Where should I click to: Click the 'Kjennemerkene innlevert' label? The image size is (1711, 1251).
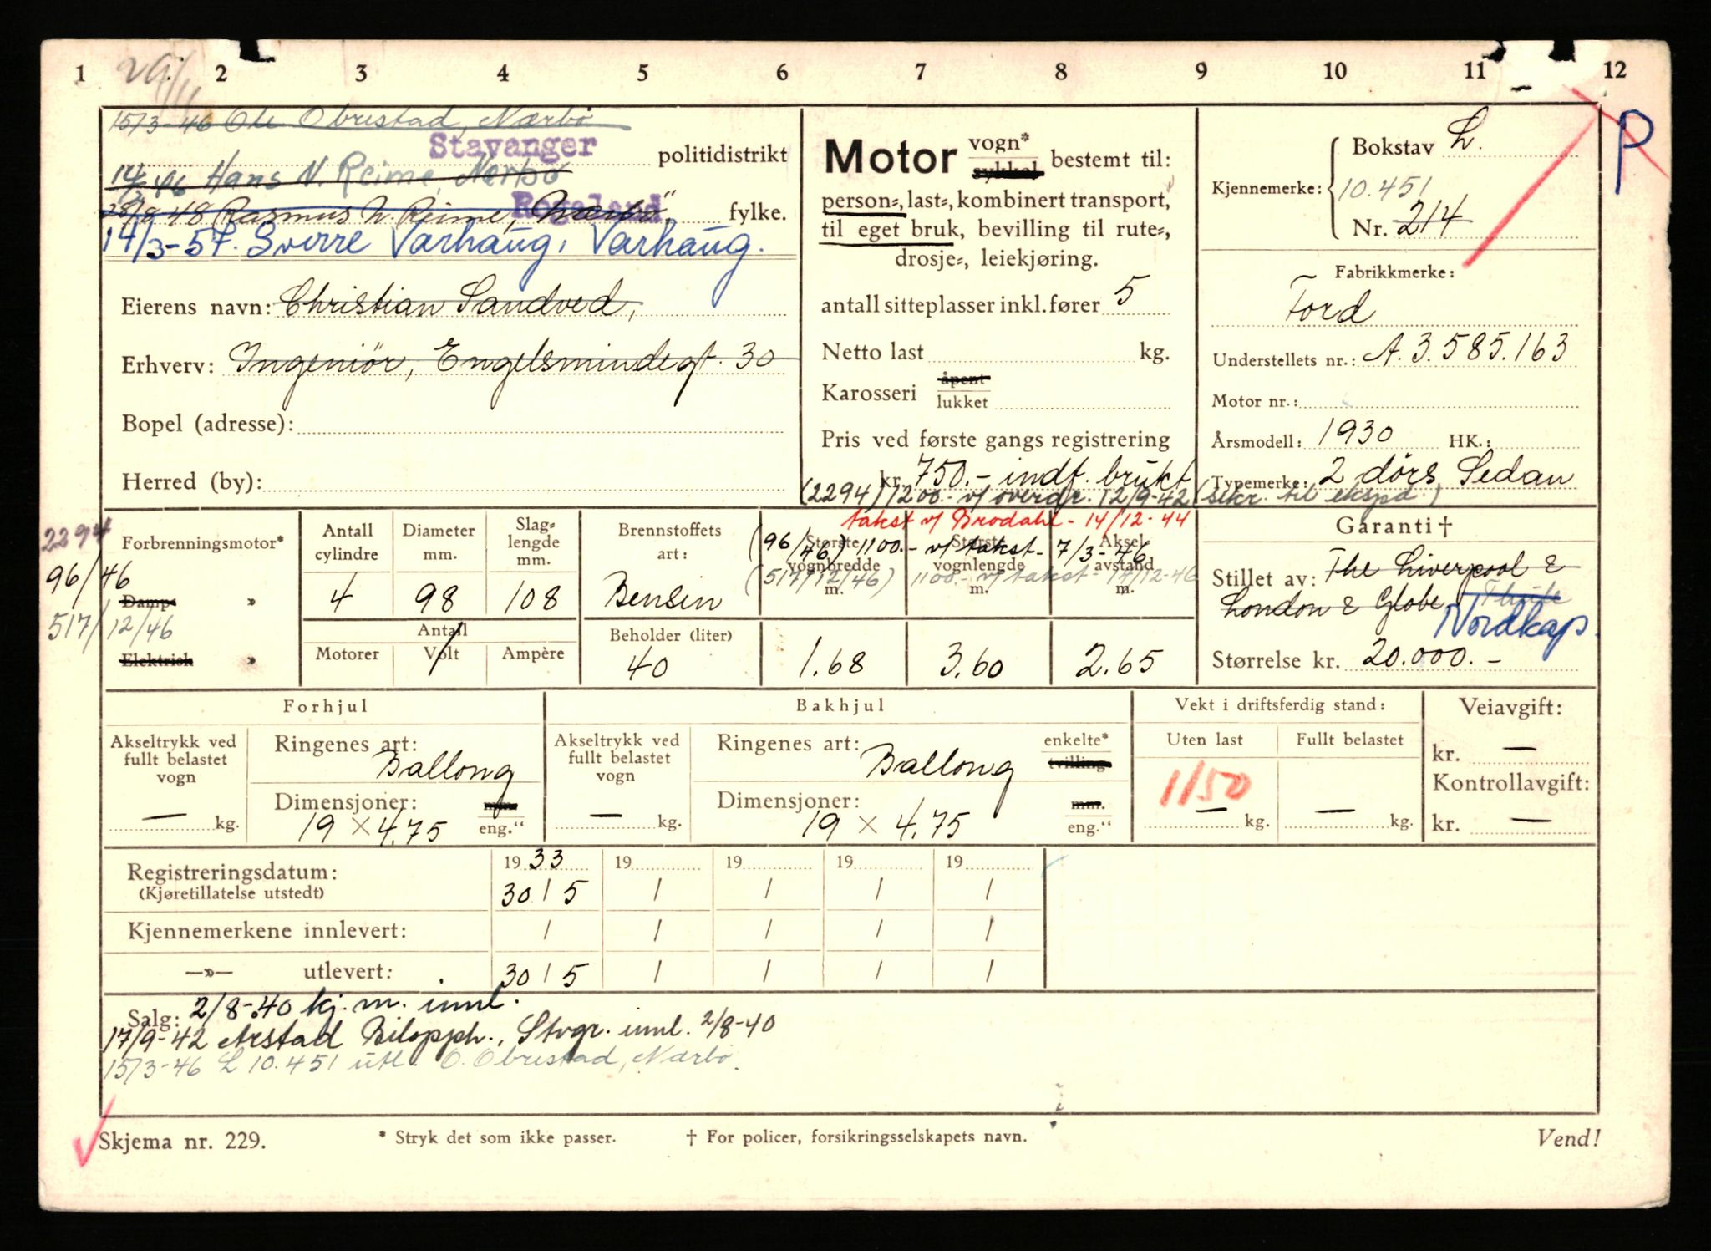[x=267, y=931]
